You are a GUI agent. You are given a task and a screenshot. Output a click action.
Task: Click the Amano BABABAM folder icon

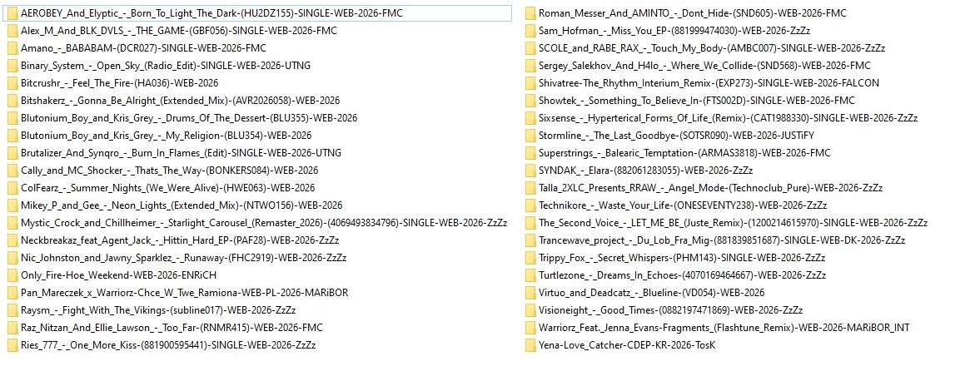click(x=12, y=48)
